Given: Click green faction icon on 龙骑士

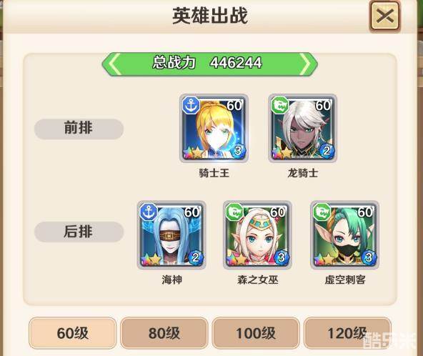Looking at the screenshot, I should 280,105.
